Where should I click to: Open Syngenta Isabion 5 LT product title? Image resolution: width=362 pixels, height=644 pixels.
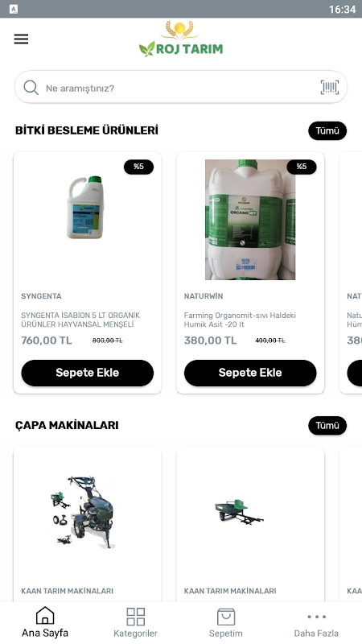(80, 320)
